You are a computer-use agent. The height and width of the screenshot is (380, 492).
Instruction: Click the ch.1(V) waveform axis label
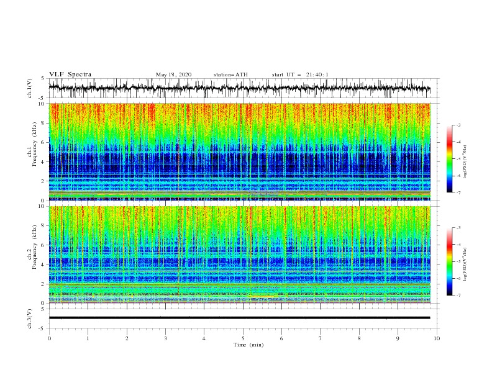[x=30, y=88]
